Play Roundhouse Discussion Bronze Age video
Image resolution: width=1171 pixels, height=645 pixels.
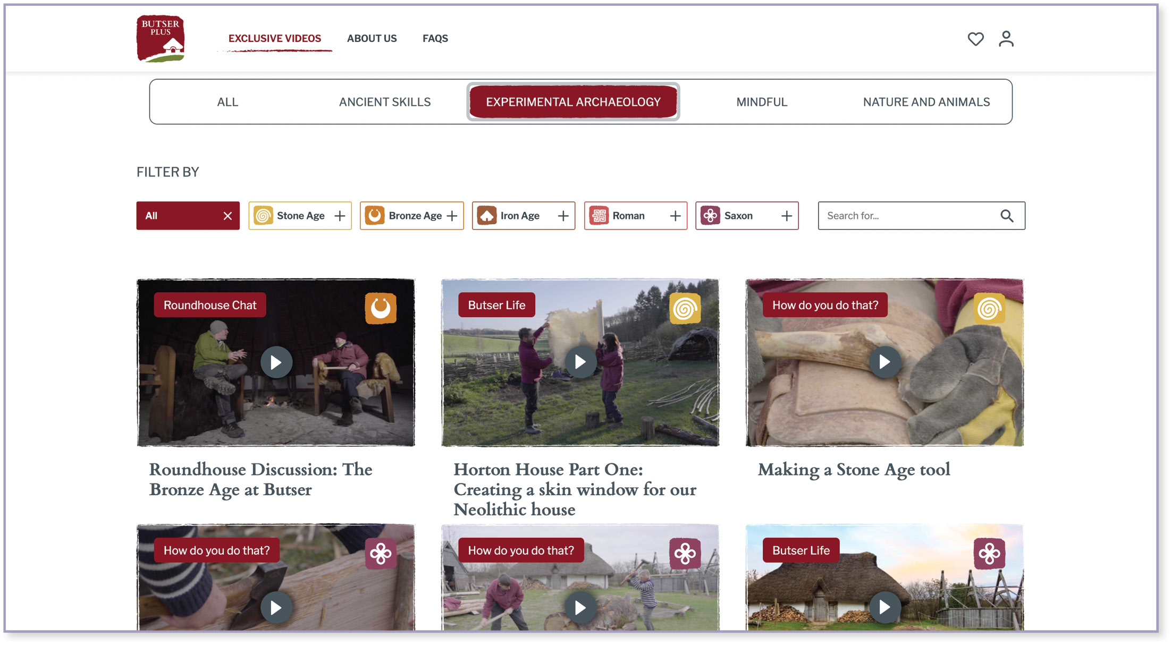(276, 362)
